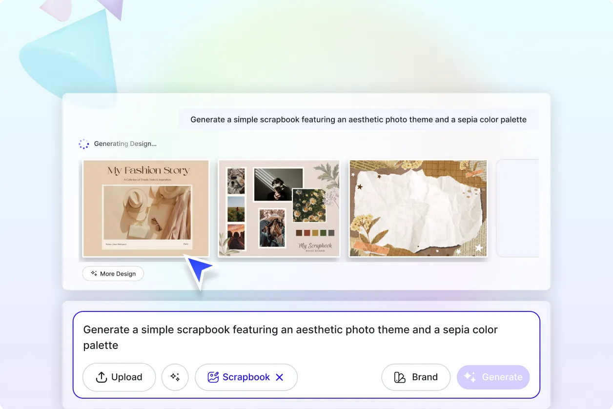Select the Scrapbook category chip
The width and height of the screenshot is (613, 409).
click(246, 377)
